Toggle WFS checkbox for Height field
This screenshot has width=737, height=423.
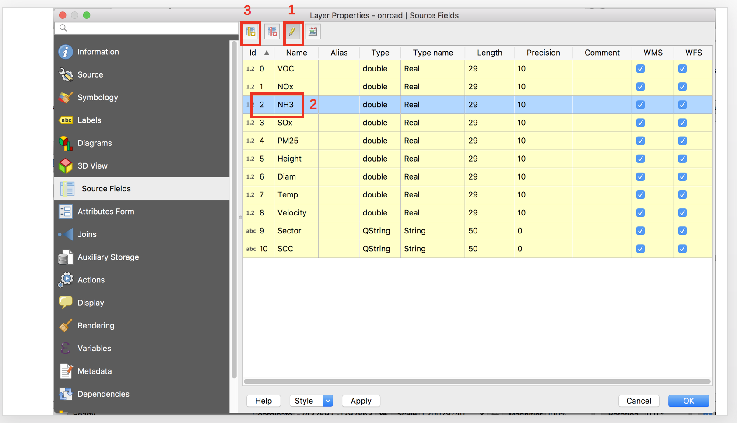coord(682,159)
